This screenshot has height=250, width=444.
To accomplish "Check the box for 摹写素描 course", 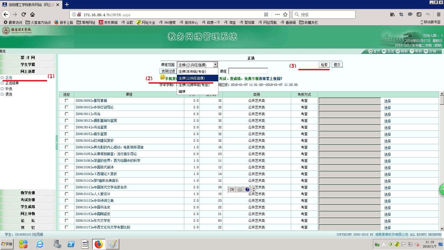I will point(67,101).
